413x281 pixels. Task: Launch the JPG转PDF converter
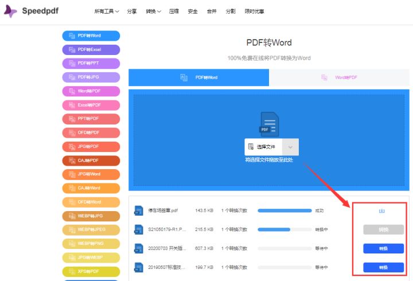tap(91, 147)
